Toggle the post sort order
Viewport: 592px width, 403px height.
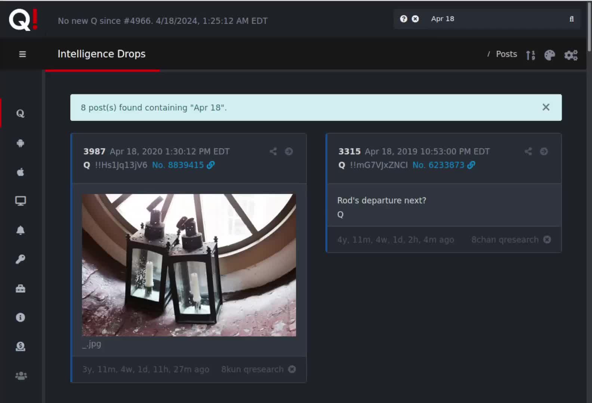(x=530, y=55)
